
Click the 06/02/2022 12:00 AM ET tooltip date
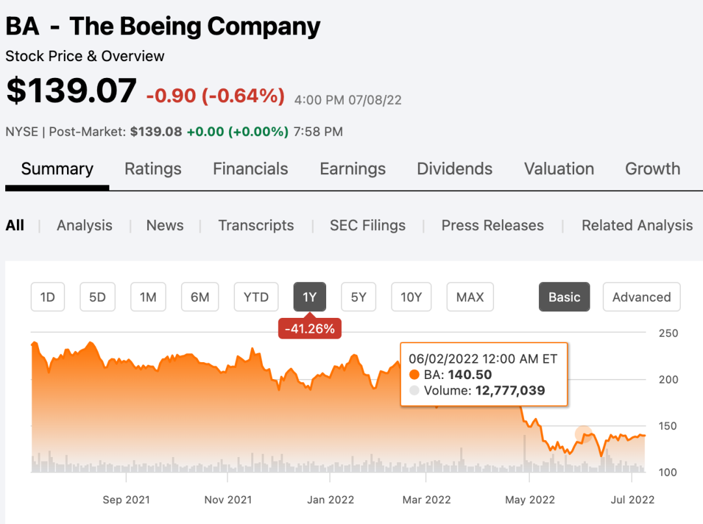click(483, 359)
